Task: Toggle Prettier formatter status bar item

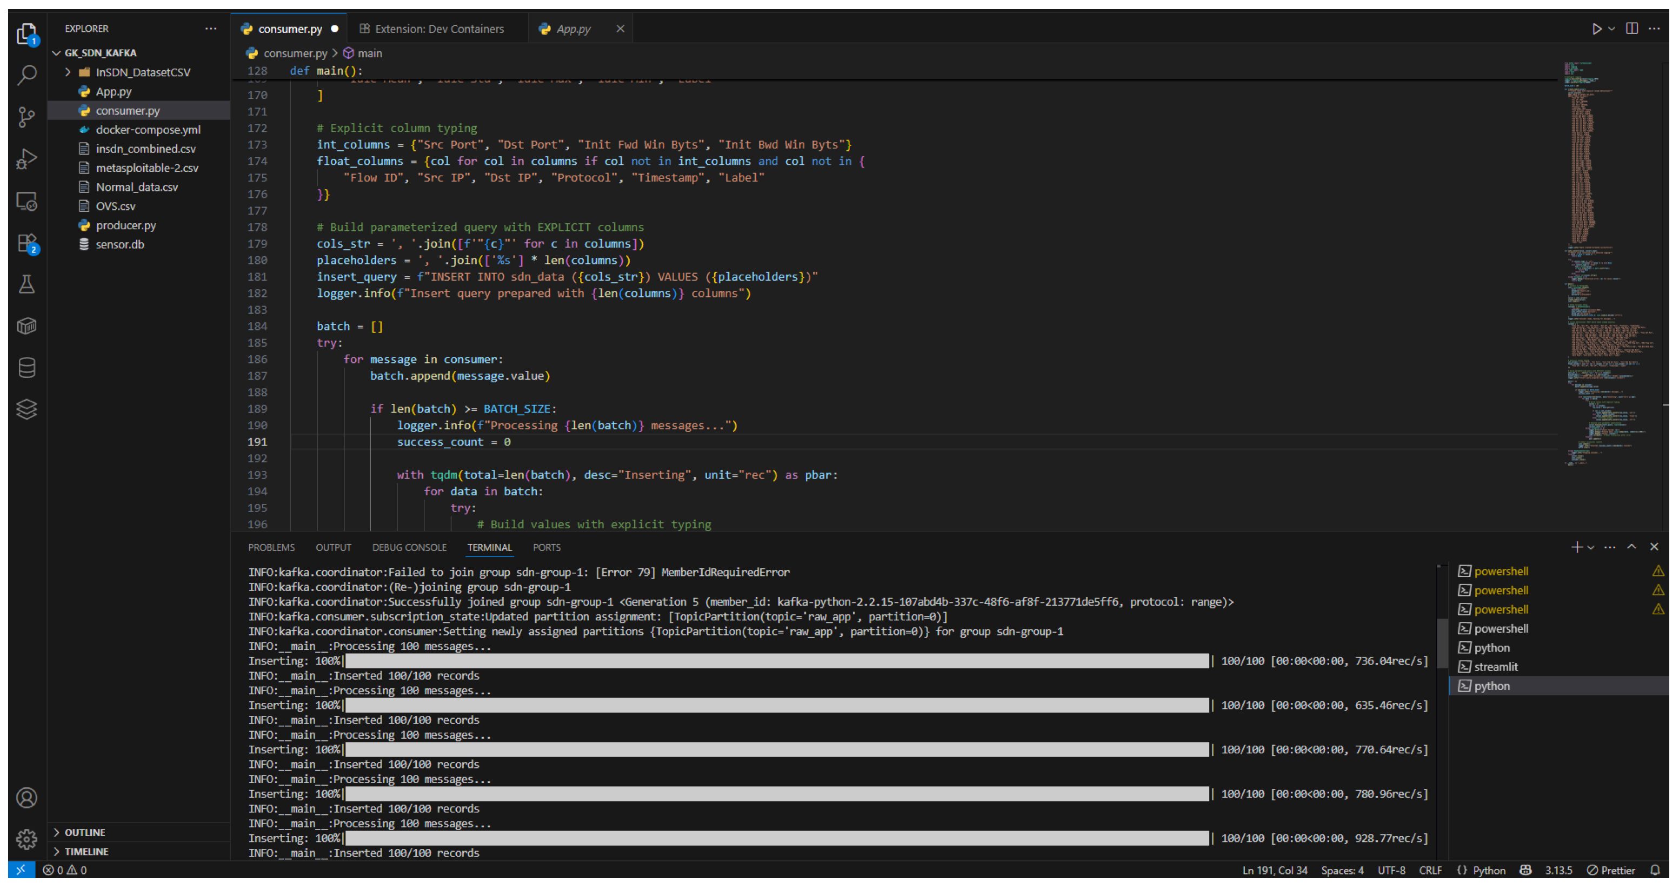Action: [x=1610, y=870]
